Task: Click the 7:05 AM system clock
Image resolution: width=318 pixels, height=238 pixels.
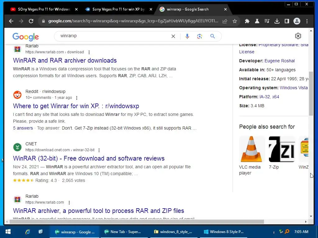Action: point(301,232)
